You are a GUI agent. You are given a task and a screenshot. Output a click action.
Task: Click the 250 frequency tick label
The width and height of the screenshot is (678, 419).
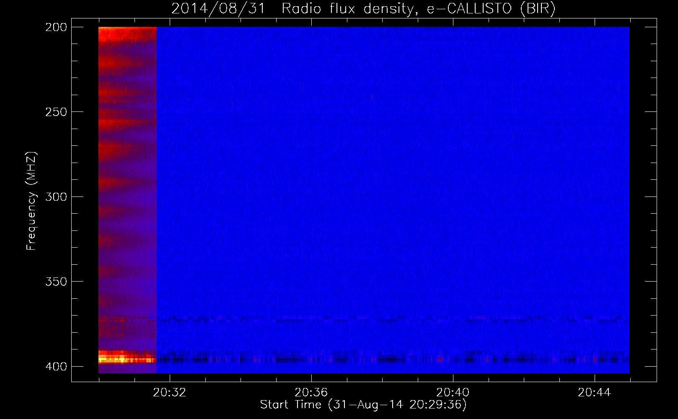coord(56,112)
